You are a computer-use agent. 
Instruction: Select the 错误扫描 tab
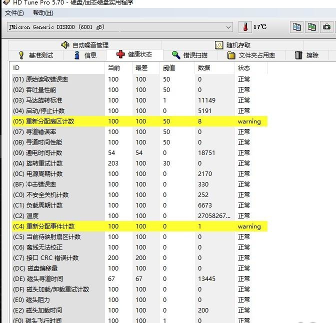(189, 55)
